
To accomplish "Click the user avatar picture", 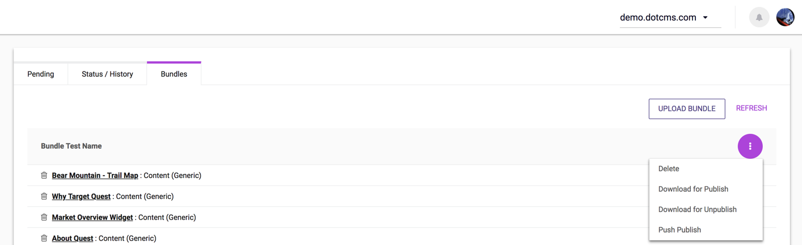I will 785,18.
